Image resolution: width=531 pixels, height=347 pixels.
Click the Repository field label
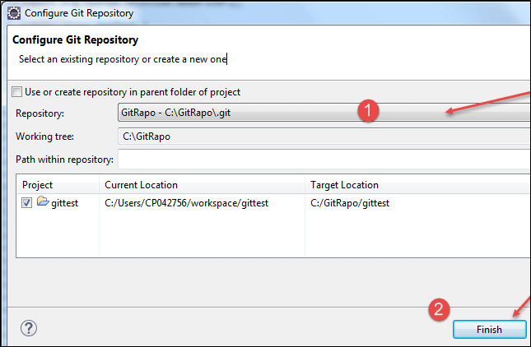point(40,113)
